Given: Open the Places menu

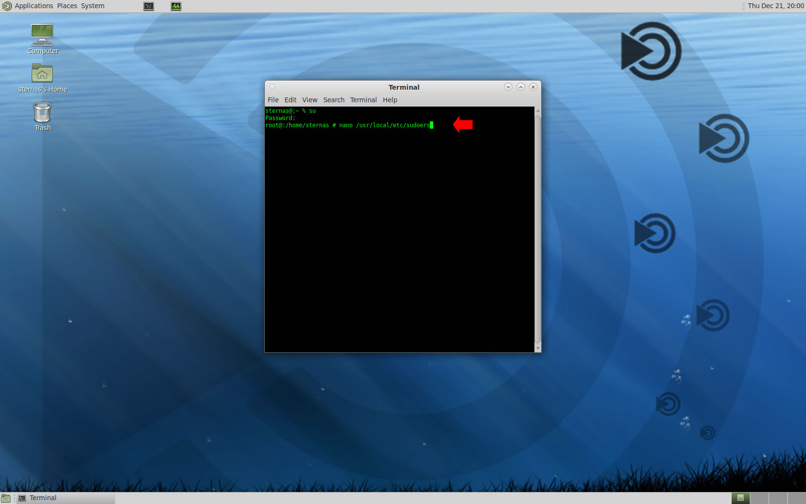Looking at the screenshot, I should pyautogui.click(x=67, y=6).
